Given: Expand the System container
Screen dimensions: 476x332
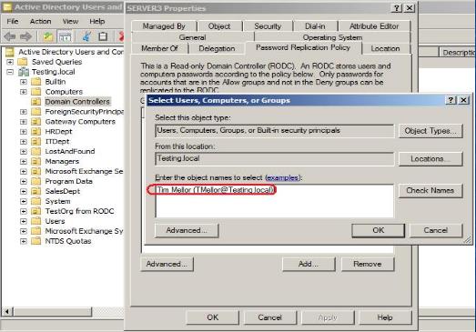Looking at the screenshot, I should 24,202.
